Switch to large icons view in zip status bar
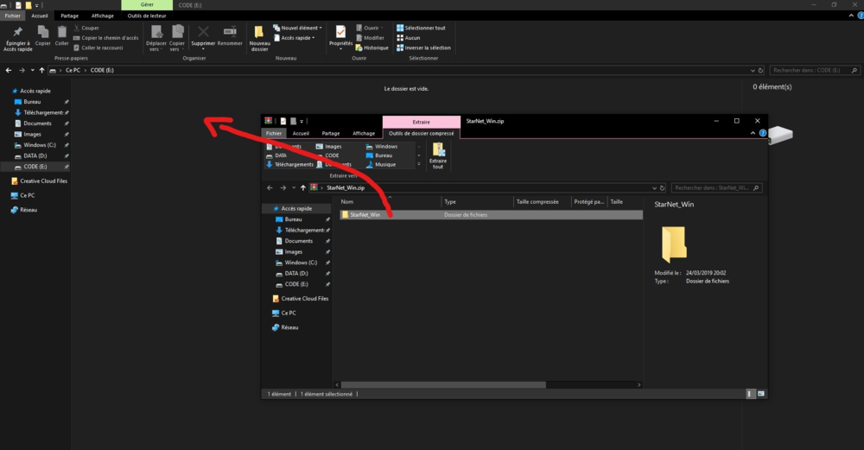Screen dimensions: 864x450 [761, 394]
